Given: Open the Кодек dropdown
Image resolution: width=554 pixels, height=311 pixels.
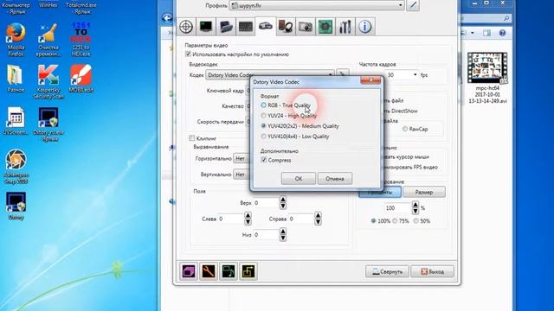Looking at the screenshot, I should (270, 75).
